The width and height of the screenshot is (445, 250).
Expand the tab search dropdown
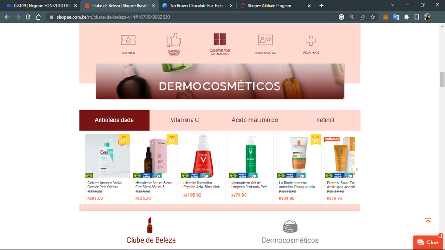click(392, 5)
